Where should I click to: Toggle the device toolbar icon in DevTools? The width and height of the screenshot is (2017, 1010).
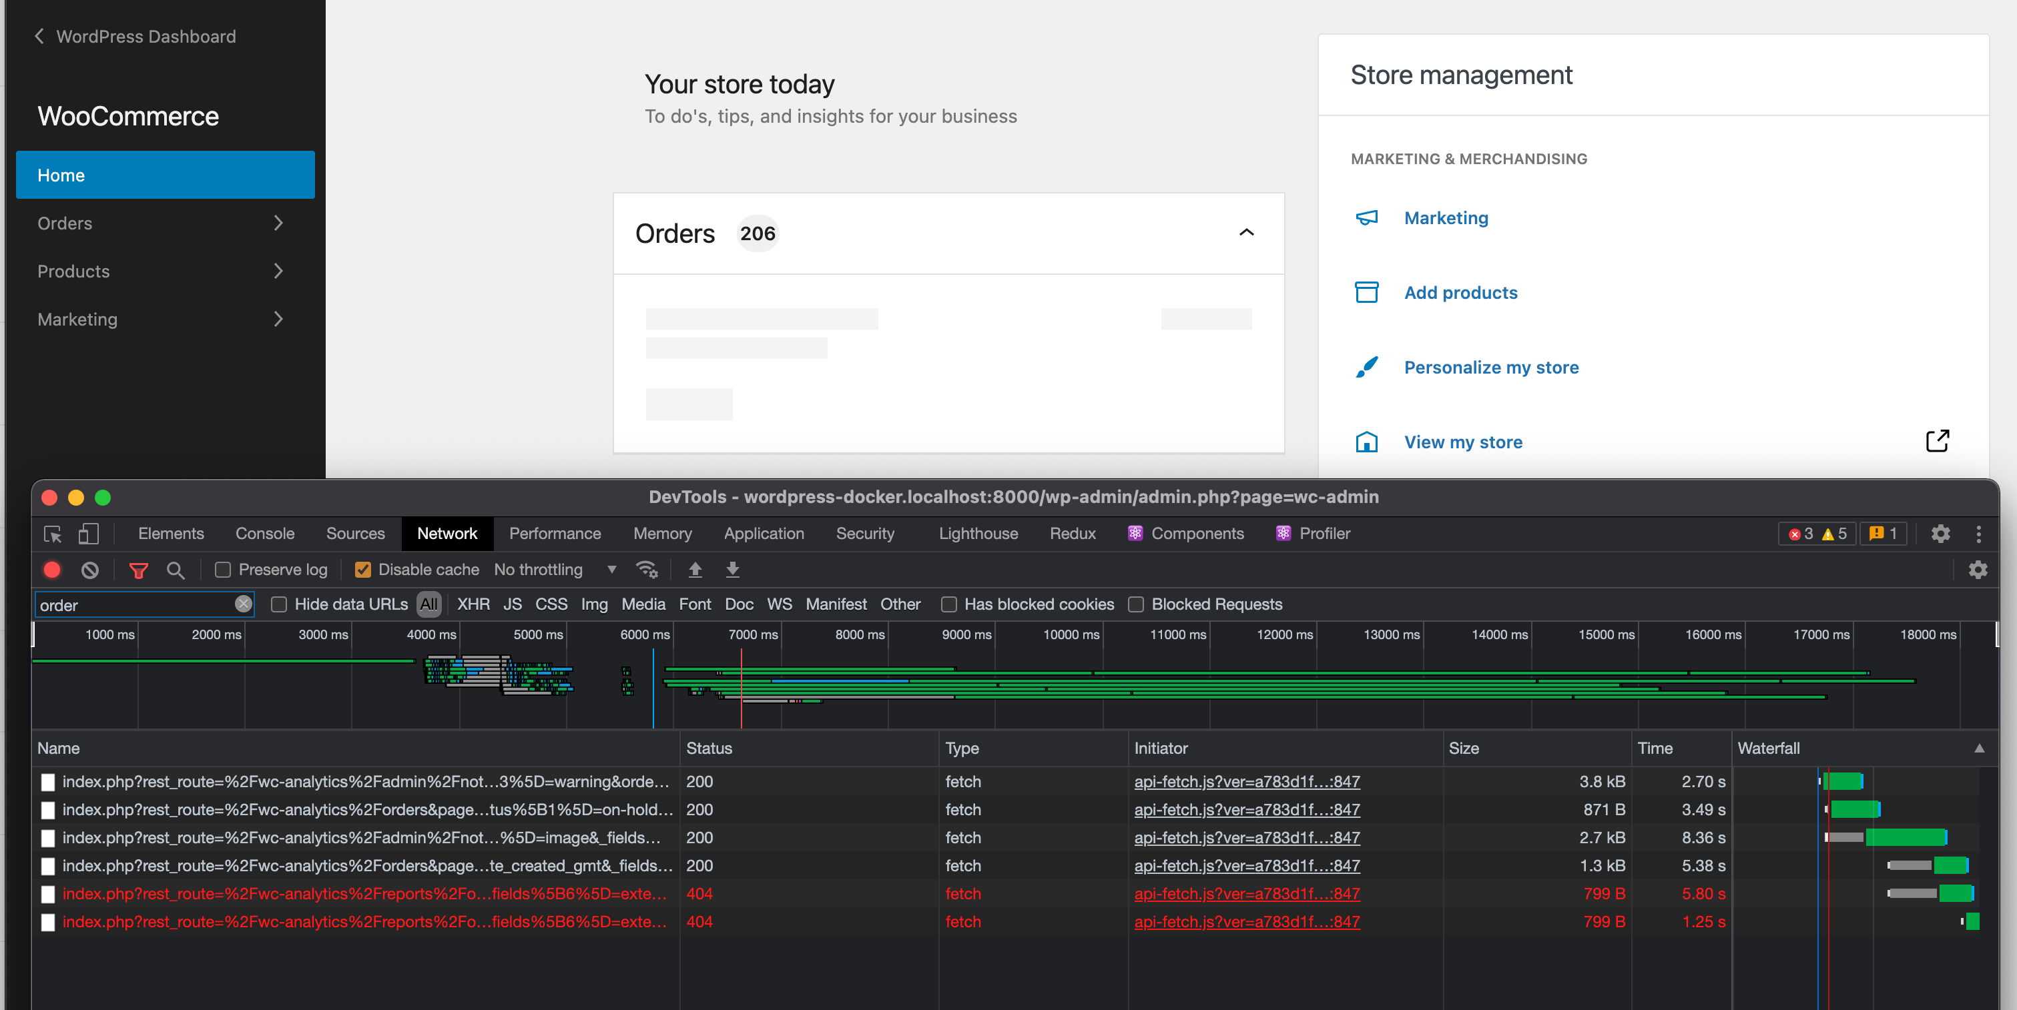pyautogui.click(x=89, y=534)
